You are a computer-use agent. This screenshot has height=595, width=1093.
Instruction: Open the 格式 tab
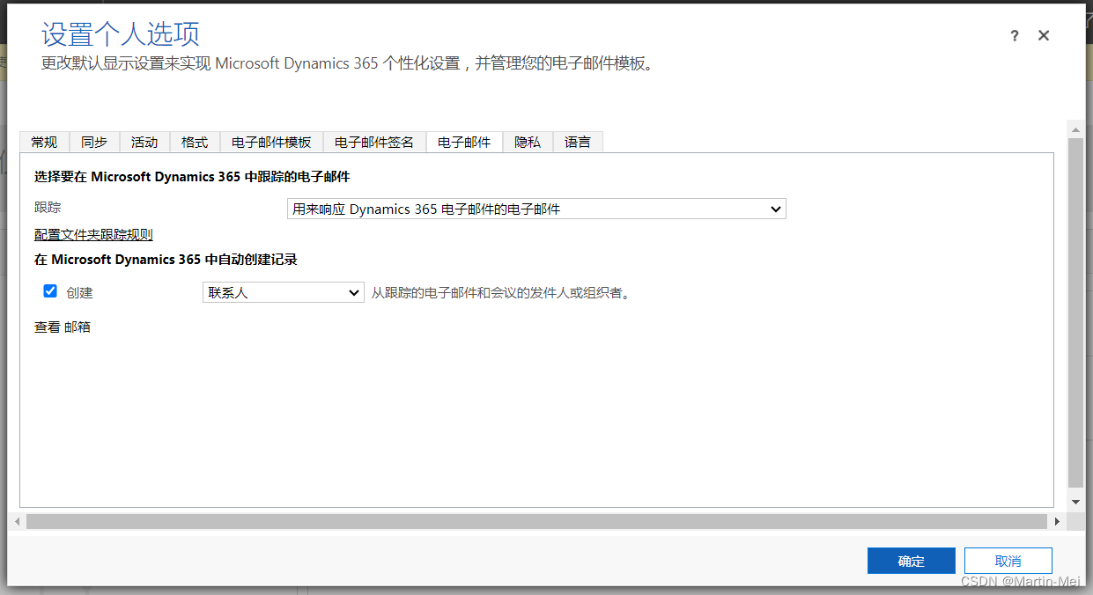click(x=195, y=142)
